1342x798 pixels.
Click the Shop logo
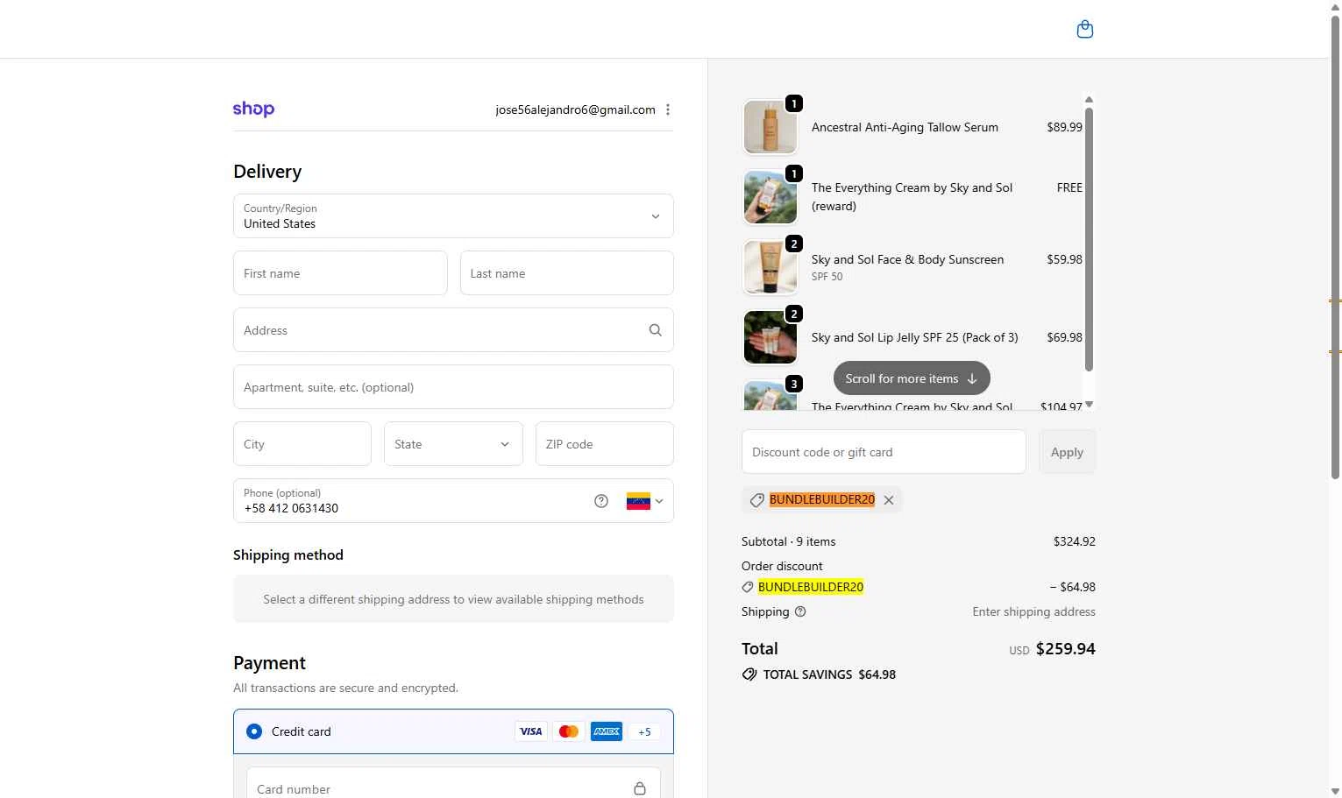[x=253, y=109]
